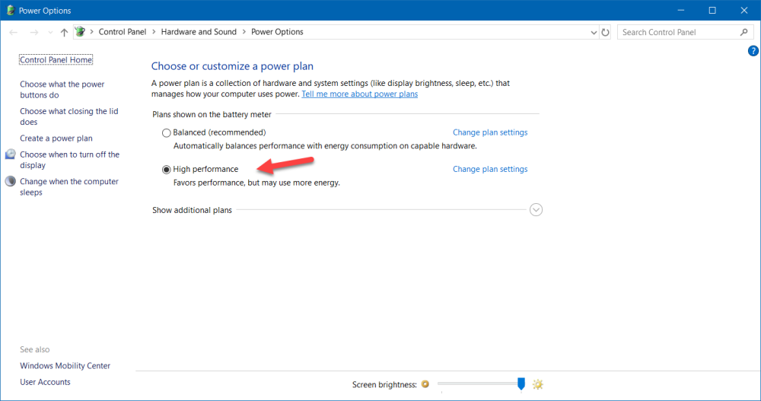Viewport: 761px width, 401px height.
Task: Open Change when the computer sleeps
Action: [69, 187]
